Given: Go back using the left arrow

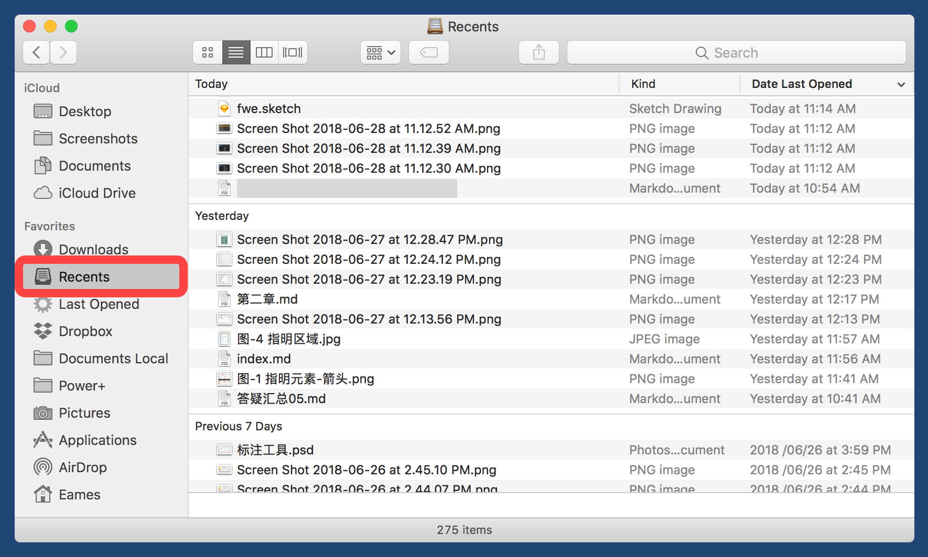Looking at the screenshot, I should [36, 52].
